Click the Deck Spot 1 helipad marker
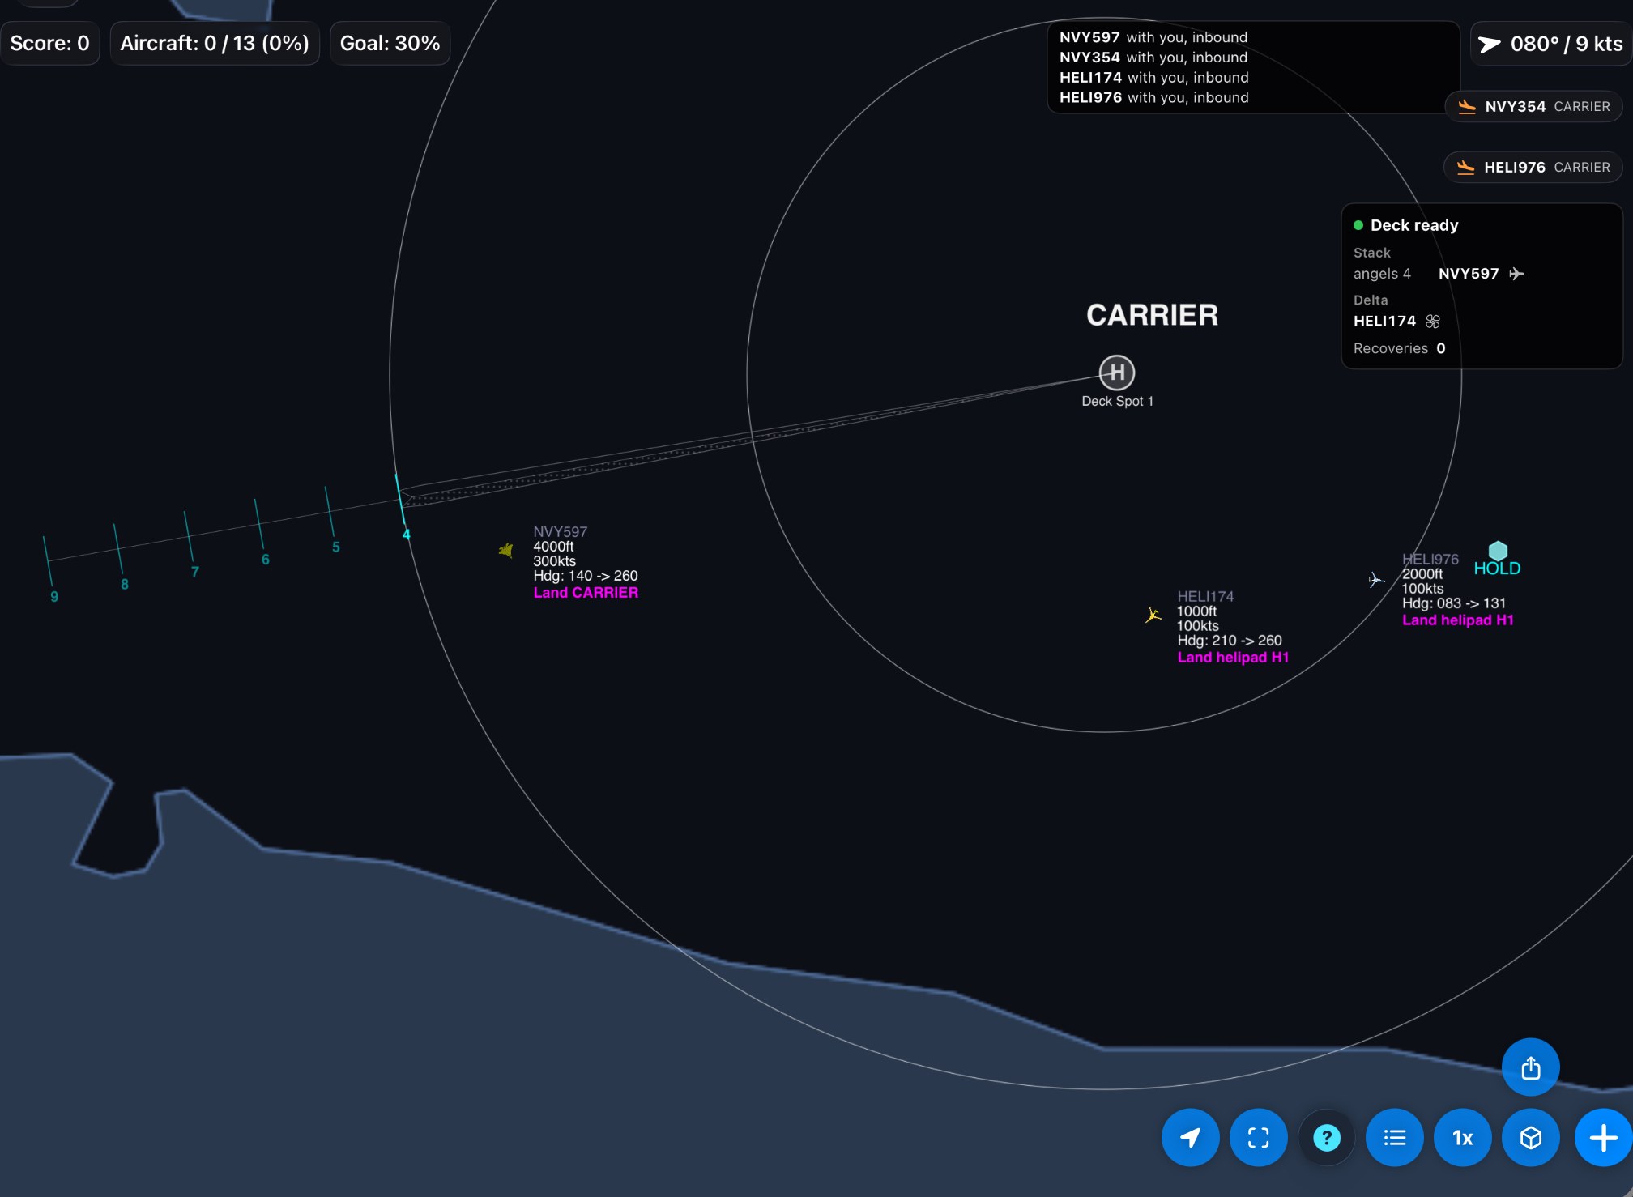 point(1117,373)
